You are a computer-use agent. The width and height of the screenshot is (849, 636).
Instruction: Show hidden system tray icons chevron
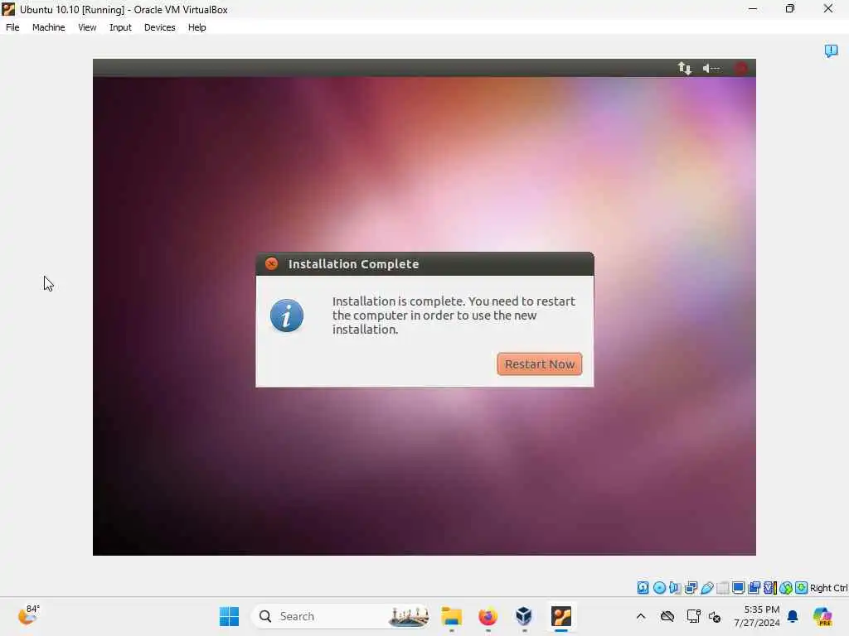(641, 616)
